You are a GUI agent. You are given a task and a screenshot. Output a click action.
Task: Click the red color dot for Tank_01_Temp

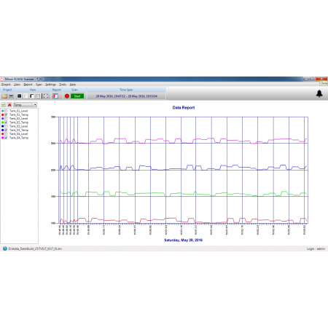click(3, 114)
